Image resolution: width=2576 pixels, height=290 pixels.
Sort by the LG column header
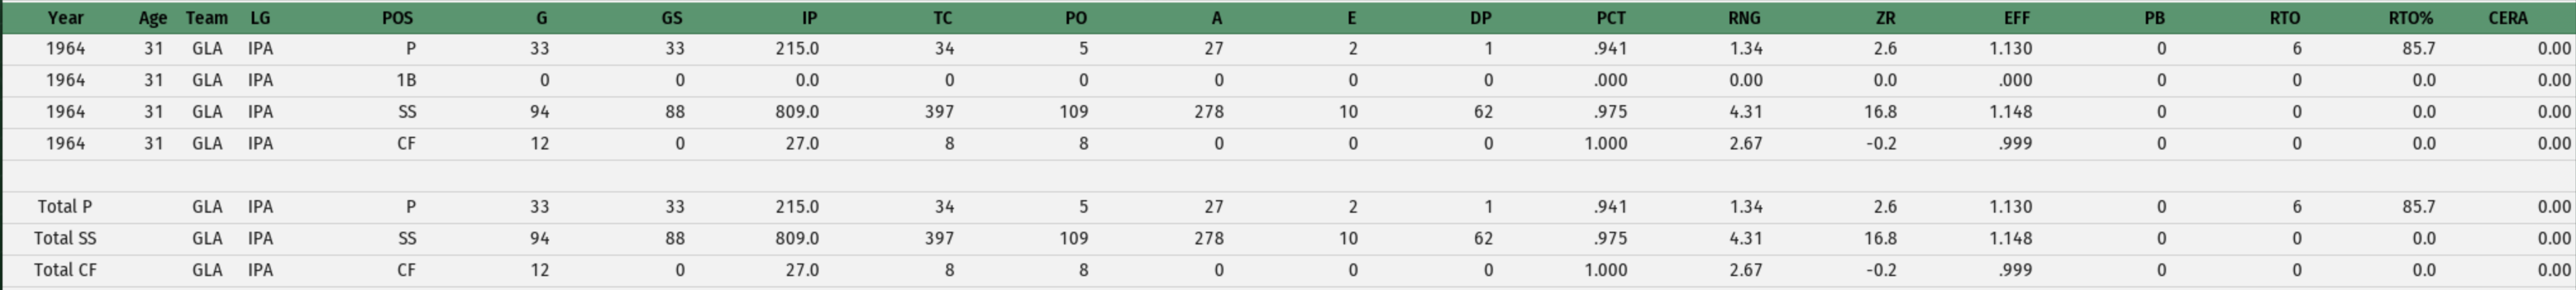(260, 18)
